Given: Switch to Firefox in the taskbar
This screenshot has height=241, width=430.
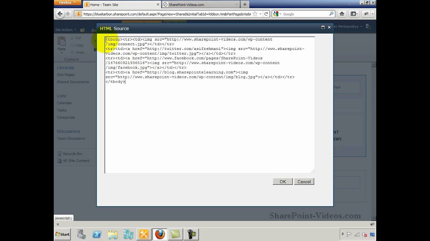Looking at the screenshot, I should [160, 234].
